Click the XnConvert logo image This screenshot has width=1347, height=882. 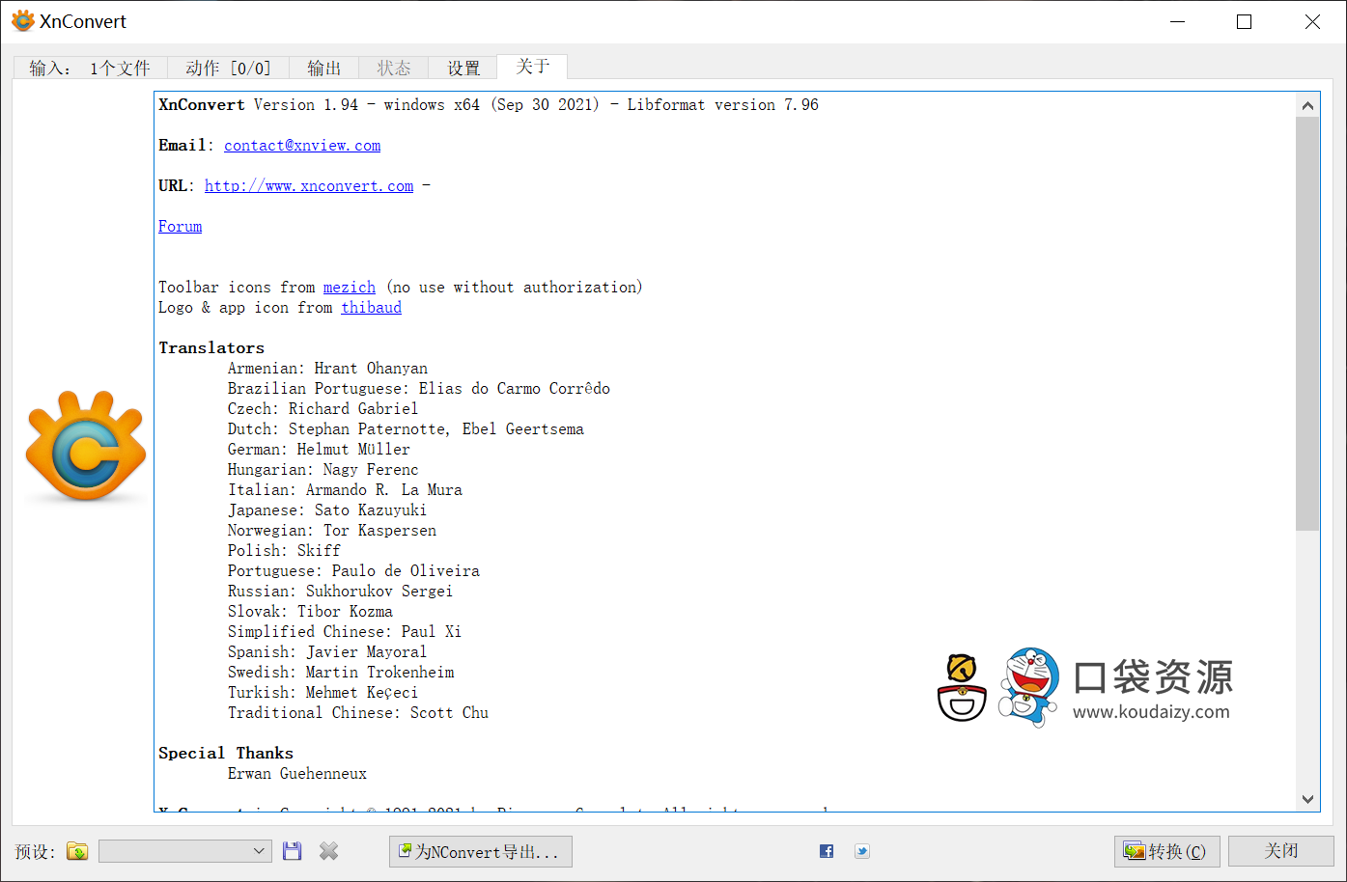(x=86, y=446)
